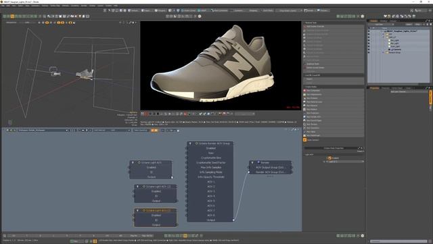433x244 pixels.
Task: Select Edges selection mode in top toolbar
Action: (146, 11)
